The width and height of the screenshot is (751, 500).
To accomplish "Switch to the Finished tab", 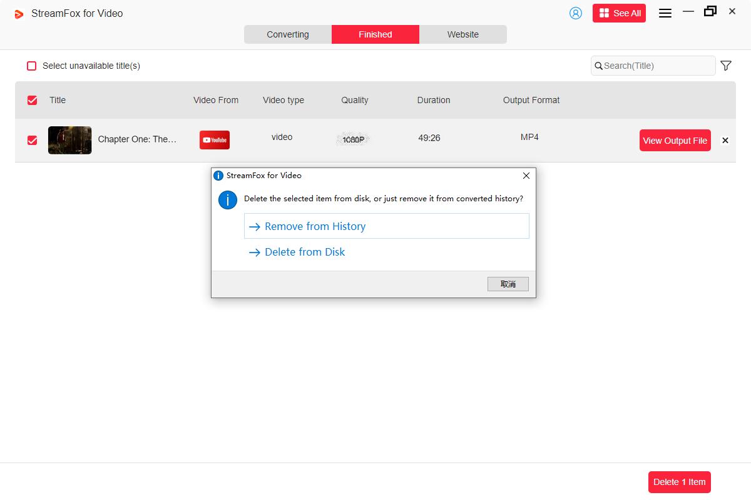I will click(375, 34).
